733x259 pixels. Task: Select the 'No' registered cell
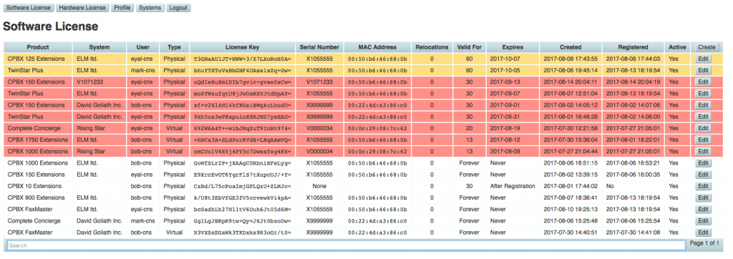tap(634, 186)
